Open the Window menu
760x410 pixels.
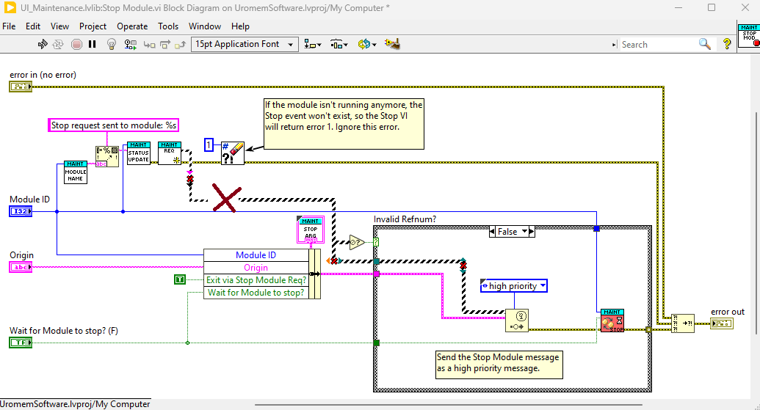(x=205, y=26)
